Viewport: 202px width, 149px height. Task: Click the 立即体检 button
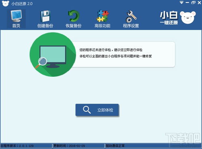coord(97,110)
